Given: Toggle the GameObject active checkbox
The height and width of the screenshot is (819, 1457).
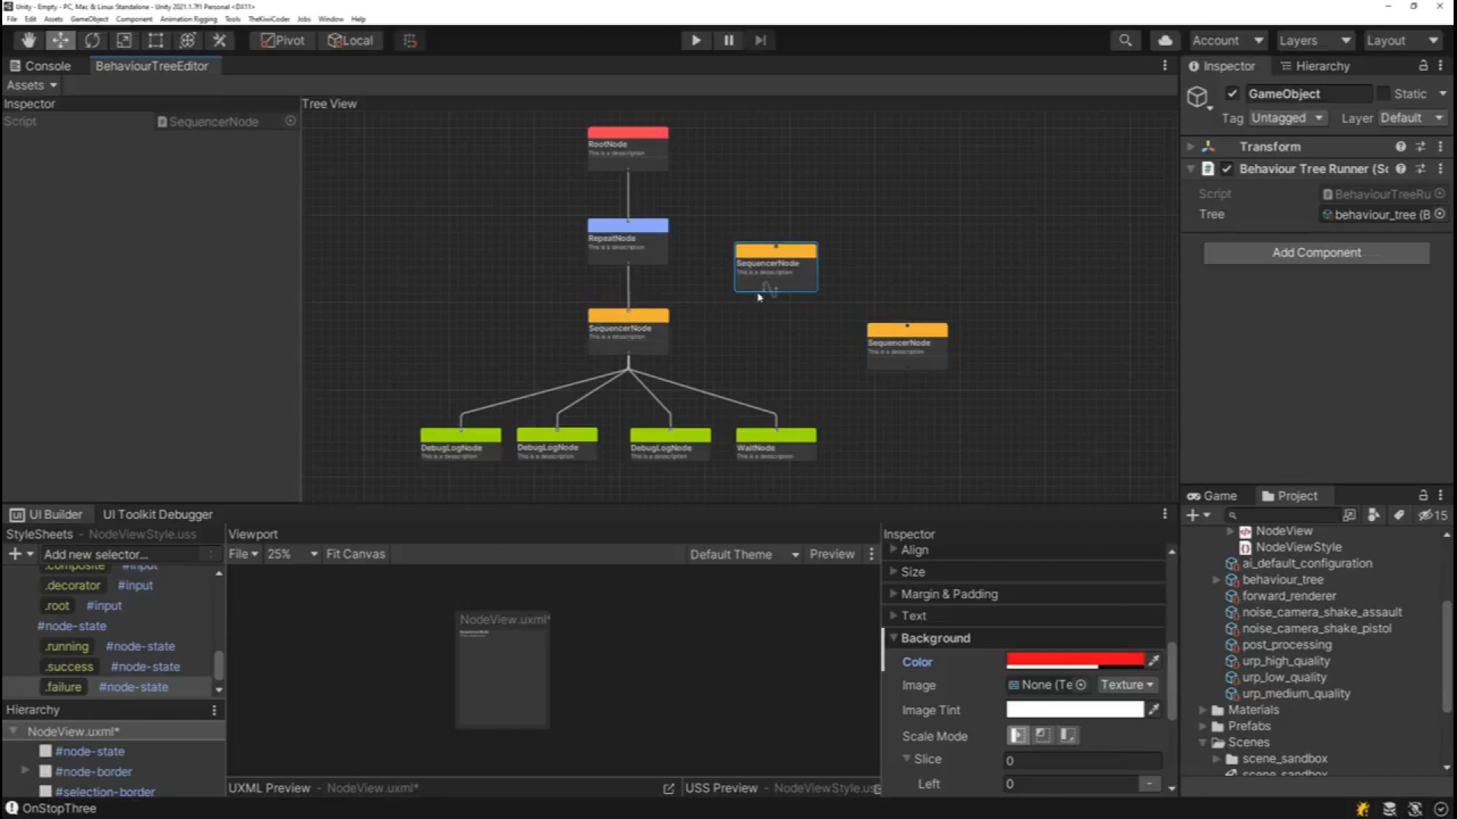Looking at the screenshot, I should (1232, 94).
